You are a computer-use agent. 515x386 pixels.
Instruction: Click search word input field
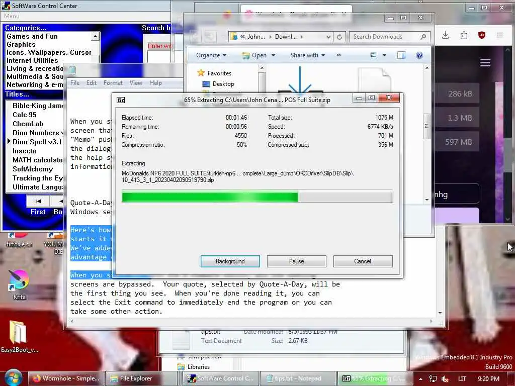pyautogui.click(x=158, y=57)
